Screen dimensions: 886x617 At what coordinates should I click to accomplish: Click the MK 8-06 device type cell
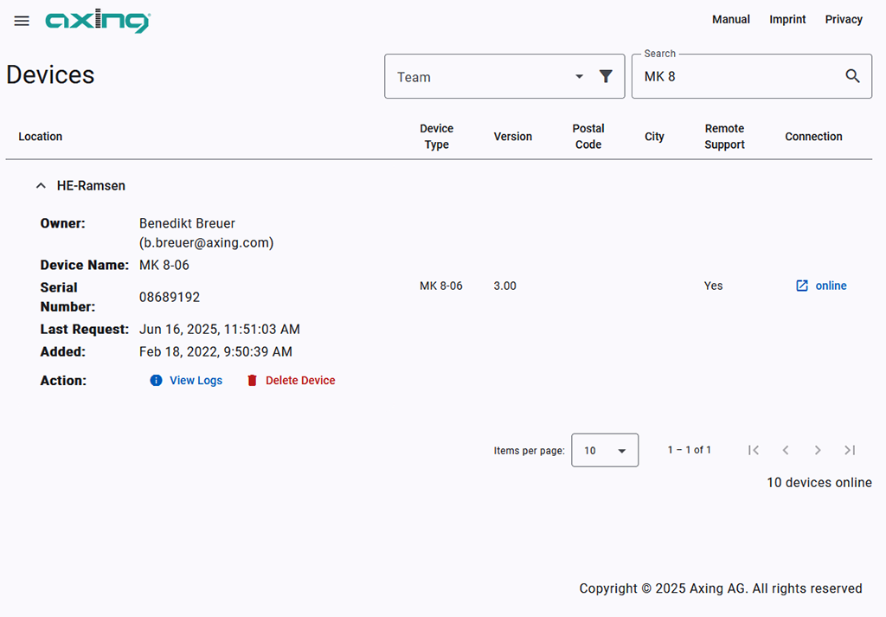[441, 286]
